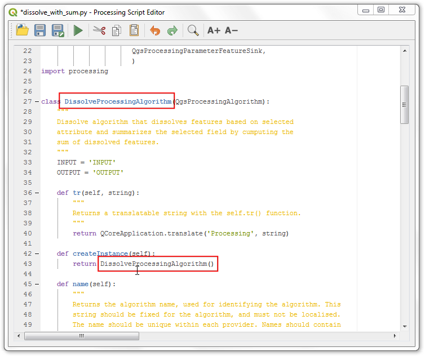Cut selected text with scissors icon
This screenshot has width=425, height=356.
99,30
